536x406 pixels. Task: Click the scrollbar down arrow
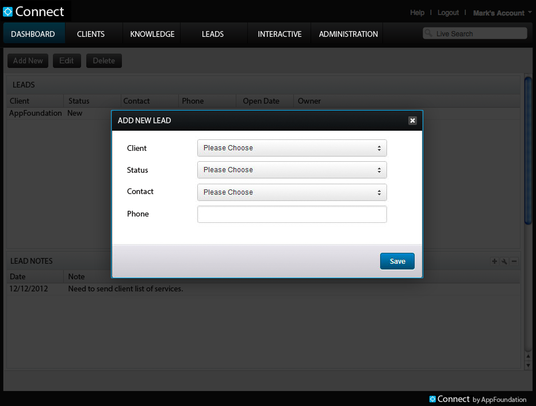point(528,365)
